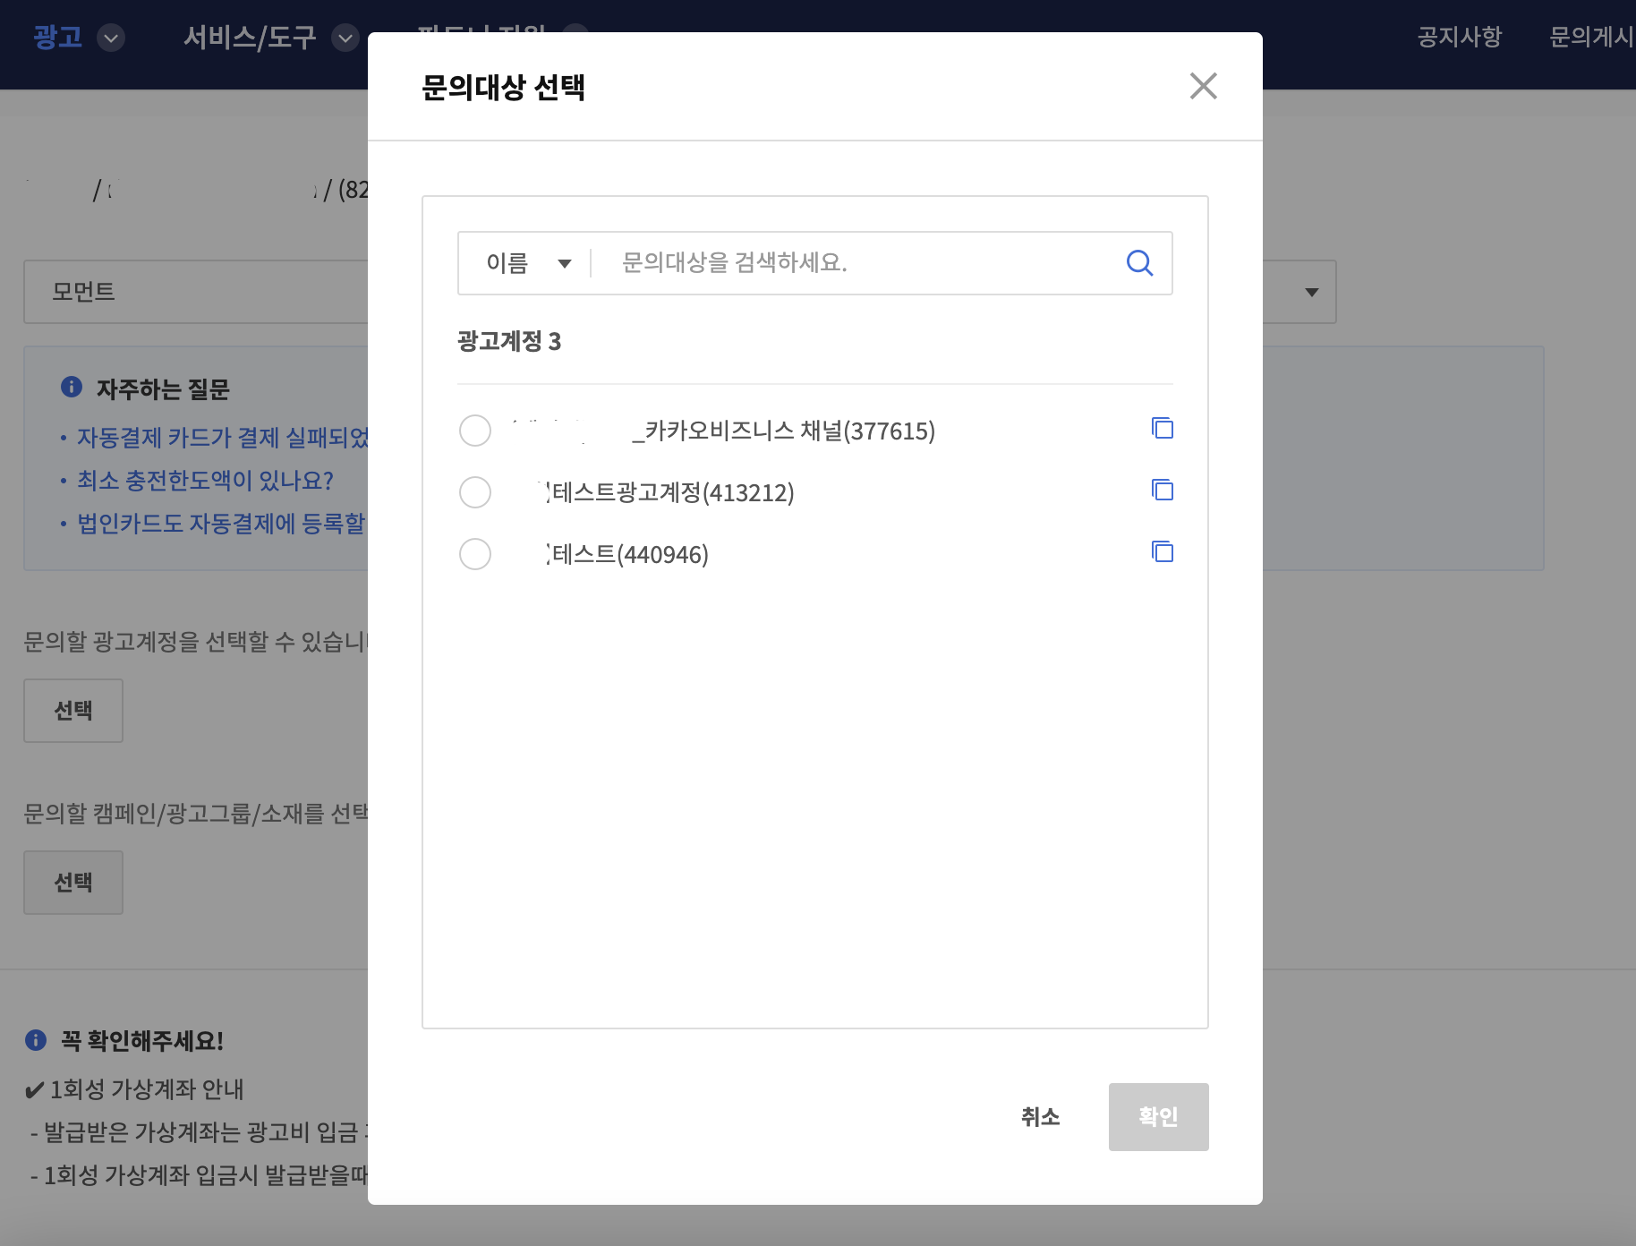Select the 테스트(440946) radio button
The width and height of the screenshot is (1636, 1246).
point(475,554)
